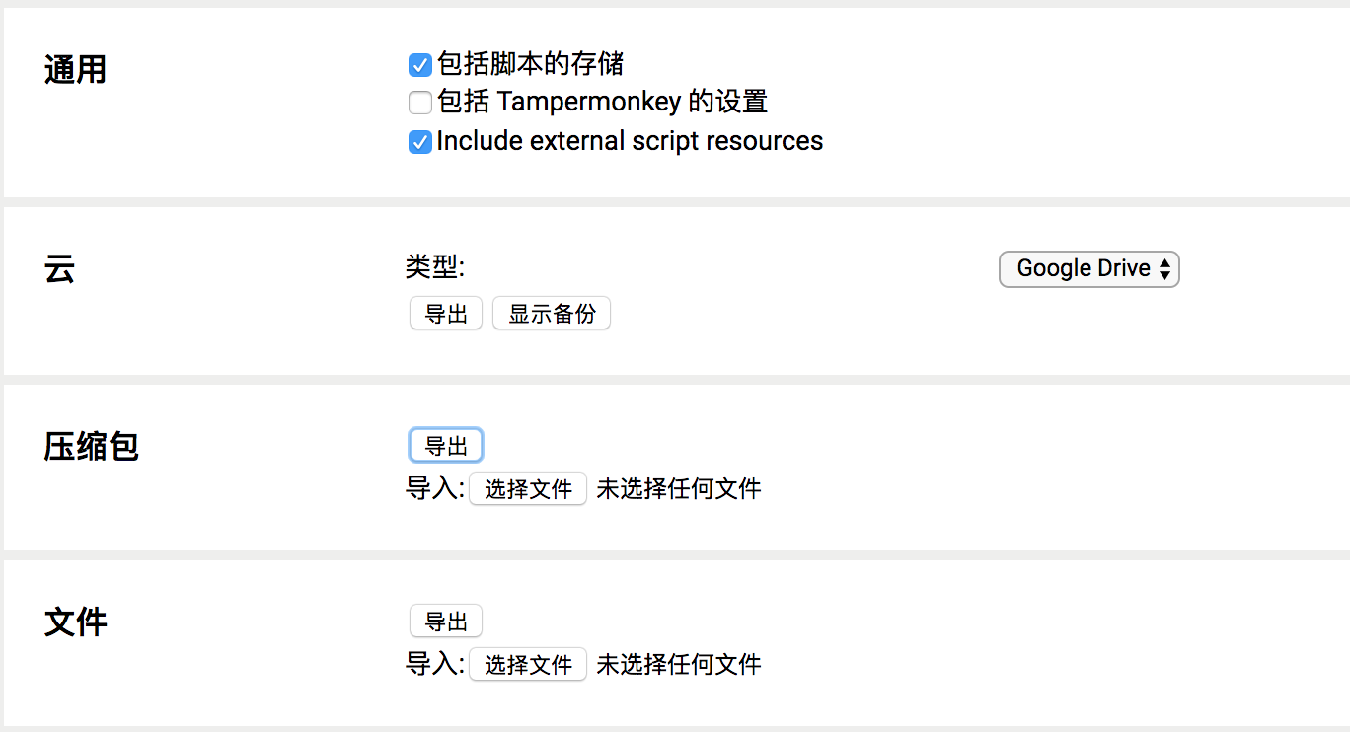Click the 包括脚本的存储 label text
Image resolution: width=1350 pixels, height=732 pixels.
[531, 64]
